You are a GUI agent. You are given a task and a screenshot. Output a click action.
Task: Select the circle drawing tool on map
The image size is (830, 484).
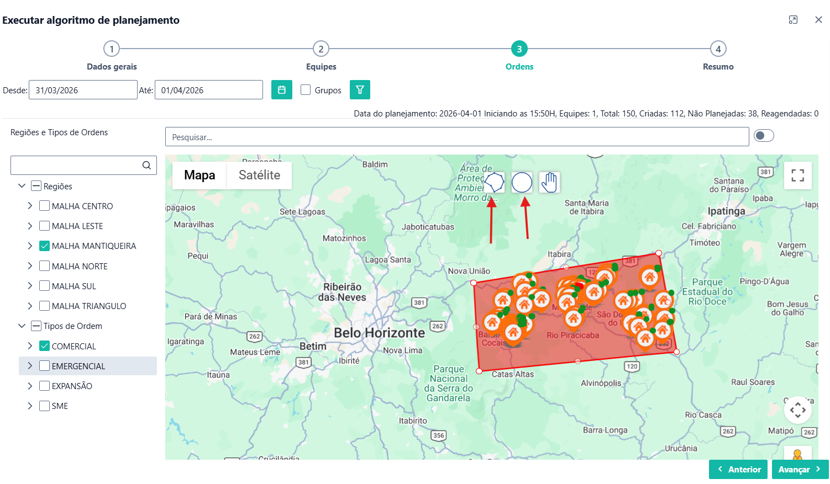click(x=522, y=182)
